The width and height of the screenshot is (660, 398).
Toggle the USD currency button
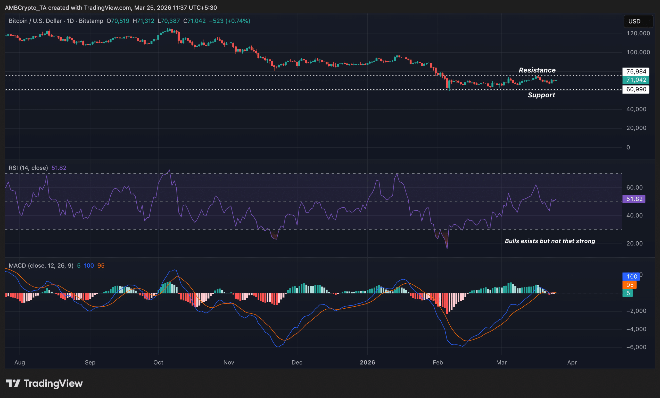point(638,21)
